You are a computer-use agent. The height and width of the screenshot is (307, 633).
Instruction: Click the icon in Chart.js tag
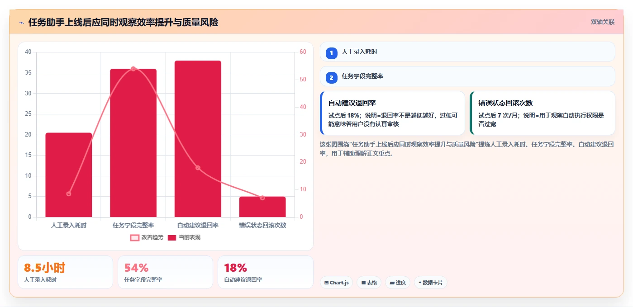point(327,283)
